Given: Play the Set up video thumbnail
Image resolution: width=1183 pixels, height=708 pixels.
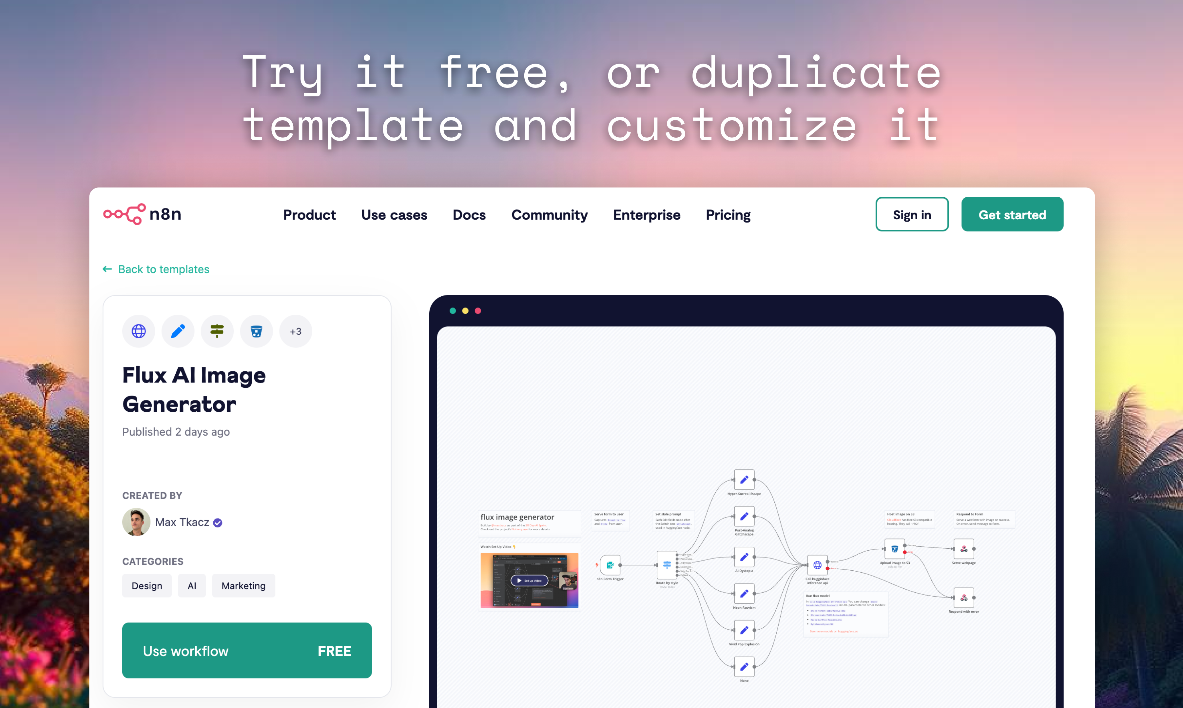Looking at the screenshot, I should click(x=529, y=580).
